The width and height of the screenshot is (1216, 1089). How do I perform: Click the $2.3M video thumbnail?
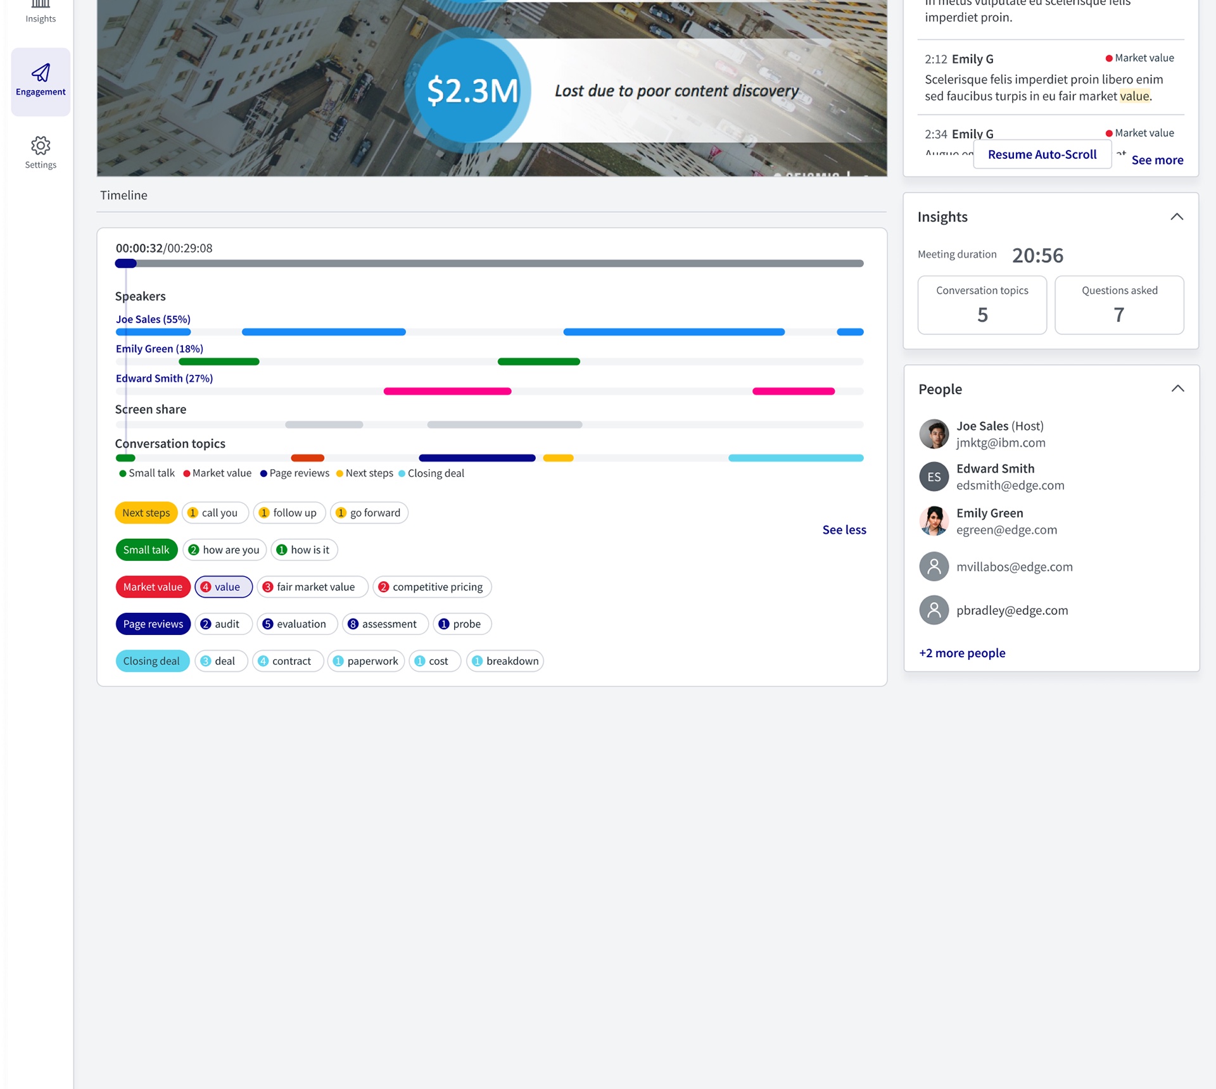click(x=491, y=88)
